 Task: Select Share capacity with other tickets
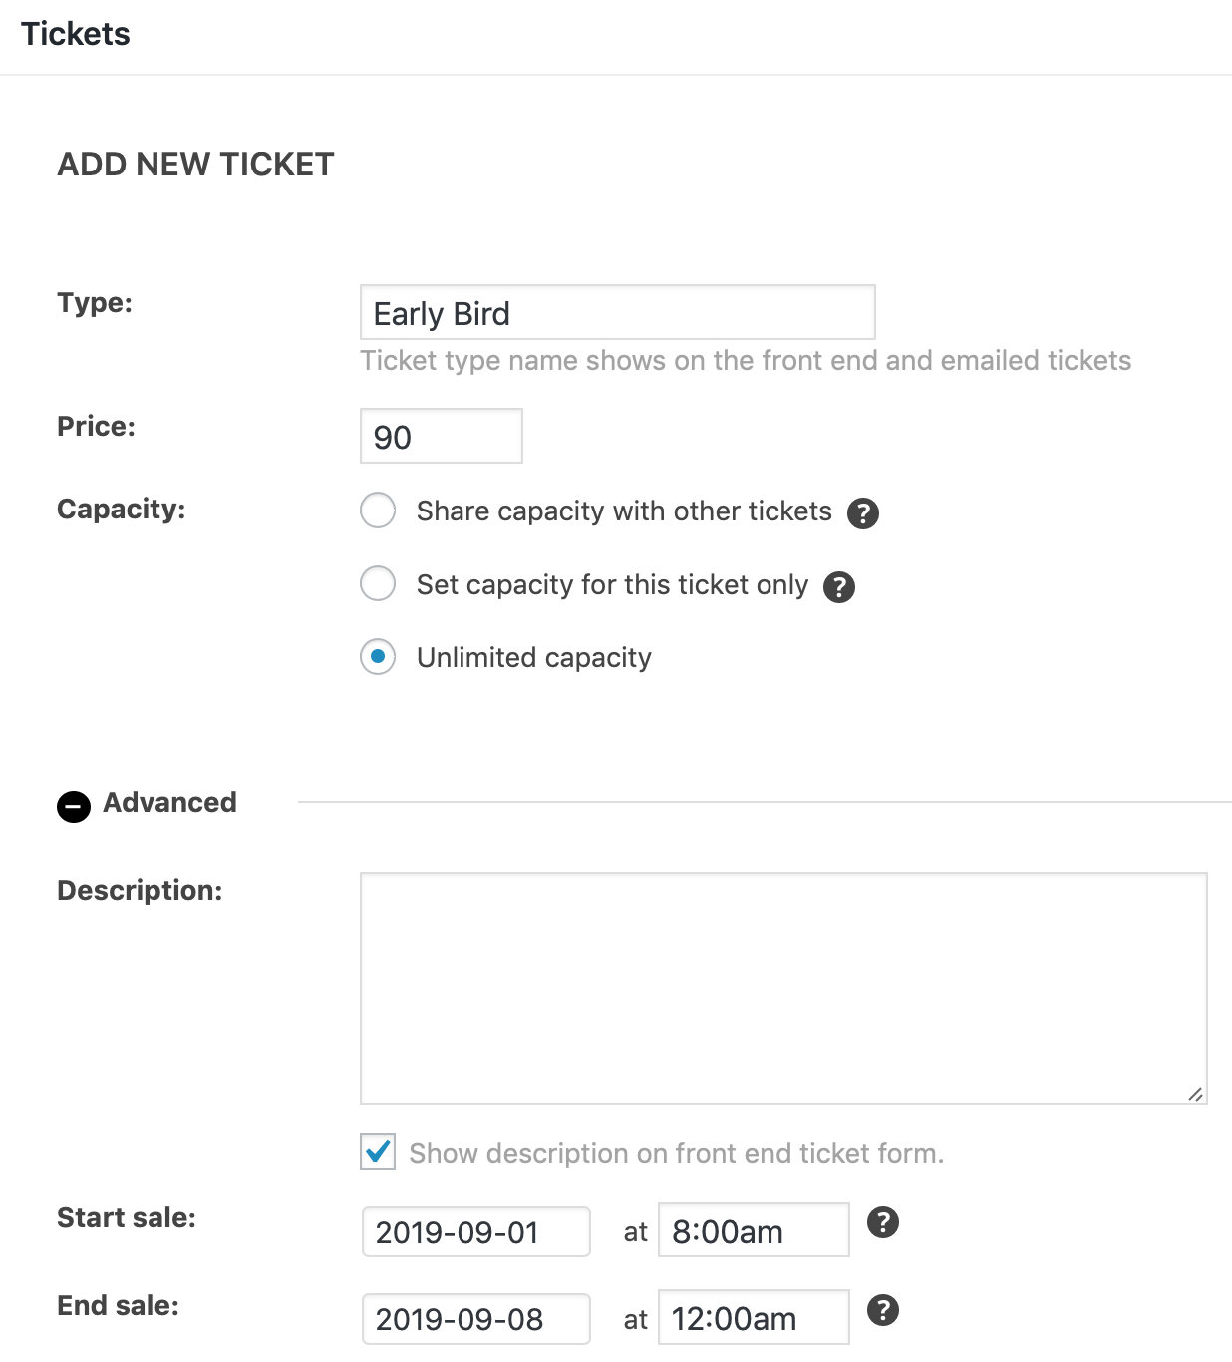(378, 511)
